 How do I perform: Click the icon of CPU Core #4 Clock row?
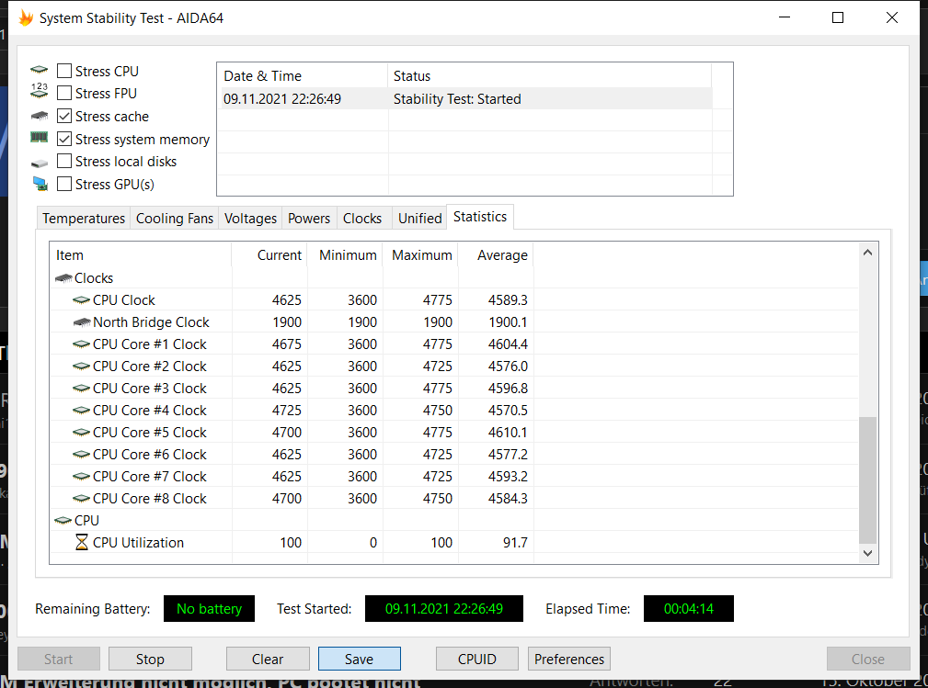[x=81, y=411]
